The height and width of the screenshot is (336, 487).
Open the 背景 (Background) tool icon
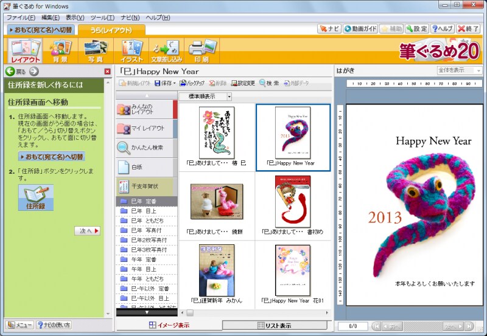(60, 51)
